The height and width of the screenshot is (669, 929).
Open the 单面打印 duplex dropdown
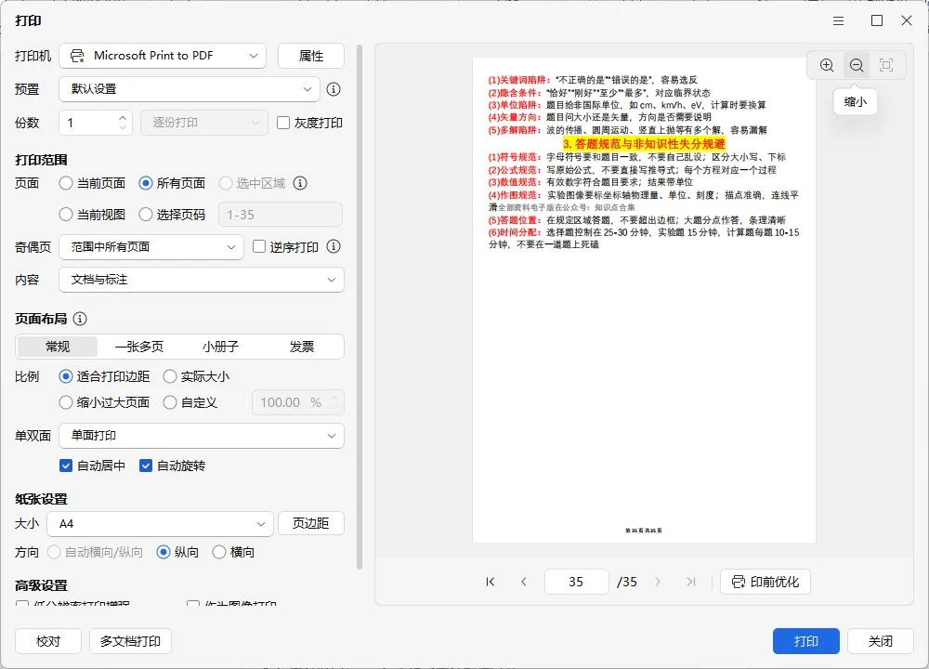(202, 436)
